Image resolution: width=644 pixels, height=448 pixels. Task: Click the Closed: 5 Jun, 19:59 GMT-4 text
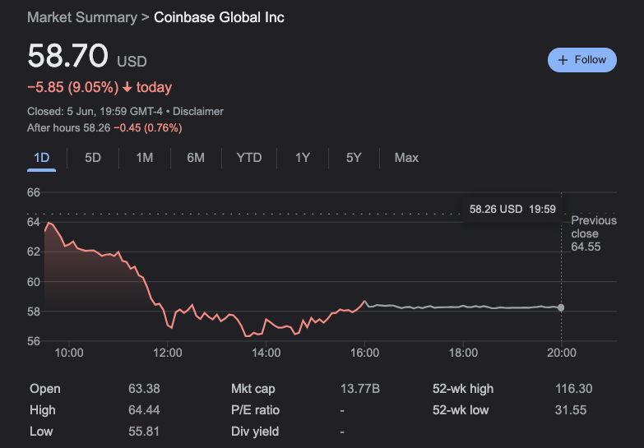(95, 111)
